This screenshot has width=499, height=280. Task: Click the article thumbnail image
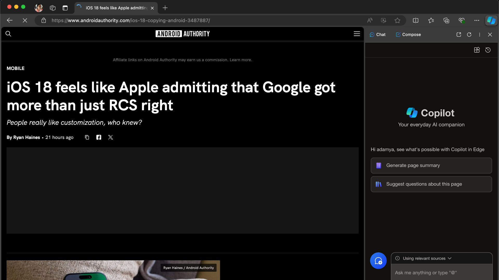[x=113, y=270]
